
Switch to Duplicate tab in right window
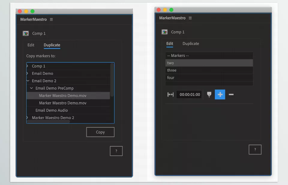191,44
